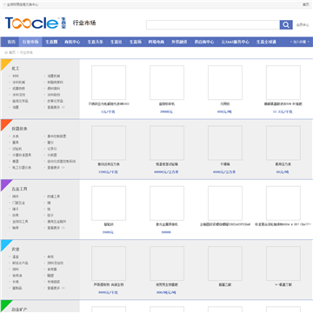This screenshot has height=313, width=313.
Task: Select 行业市场 tab in navigation bar
Action: pyautogui.click(x=30, y=42)
